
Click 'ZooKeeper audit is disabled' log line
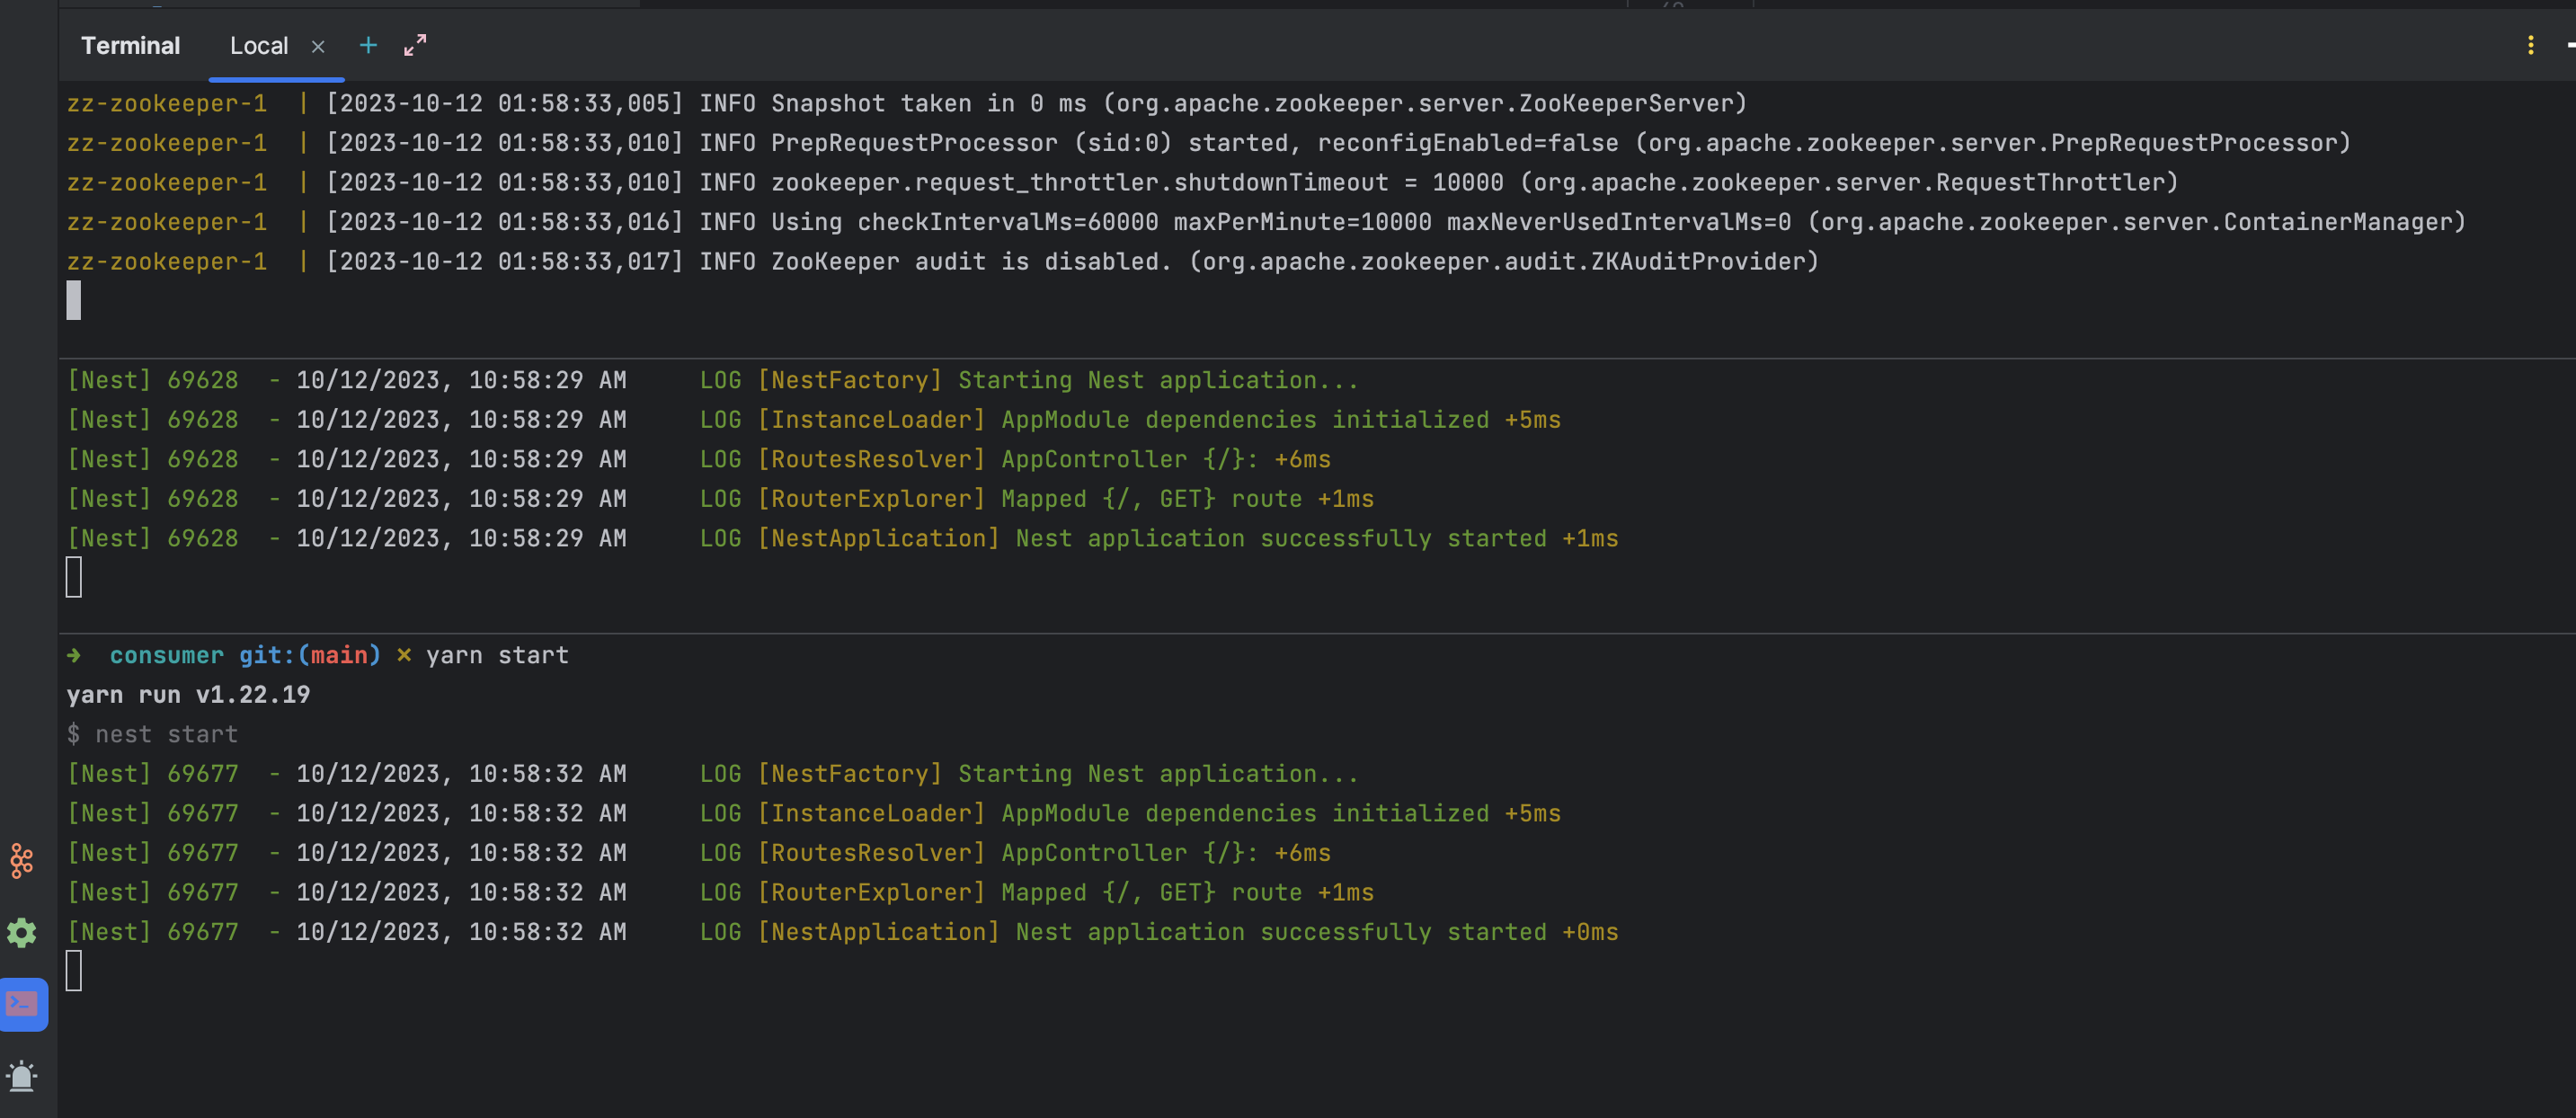point(970,261)
